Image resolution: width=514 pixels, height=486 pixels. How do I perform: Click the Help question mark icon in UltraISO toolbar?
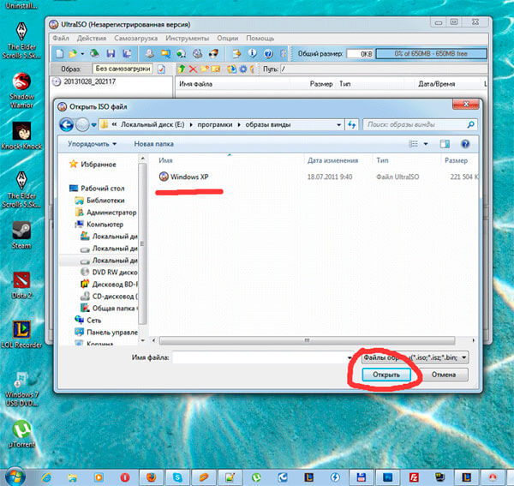tap(268, 53)
